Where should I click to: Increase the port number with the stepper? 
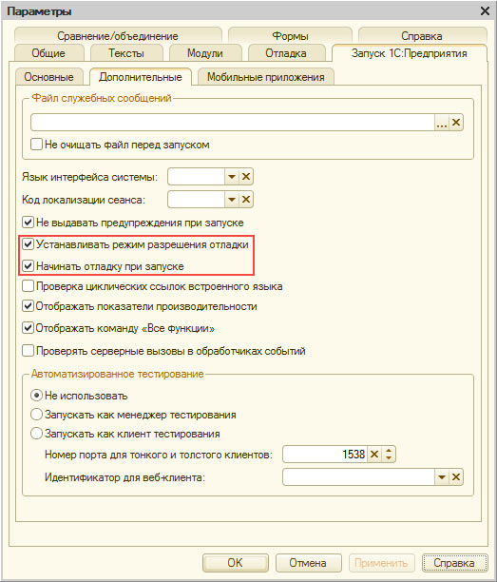(389, 450)
